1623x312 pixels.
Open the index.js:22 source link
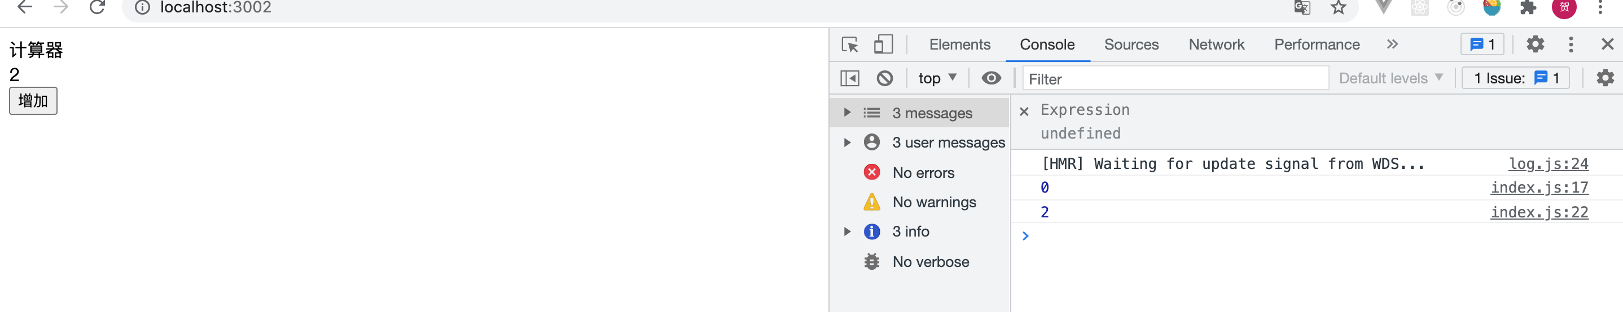[1538, 212]
